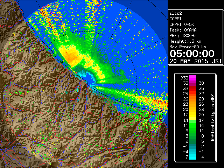Click the 'Task: OYAMA' line
Image resolution: width=224 pixels, height=168 pixels.
[183, 30]
